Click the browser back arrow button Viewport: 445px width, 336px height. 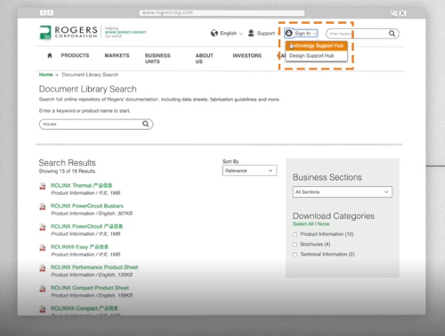click(x=43, y=13)
